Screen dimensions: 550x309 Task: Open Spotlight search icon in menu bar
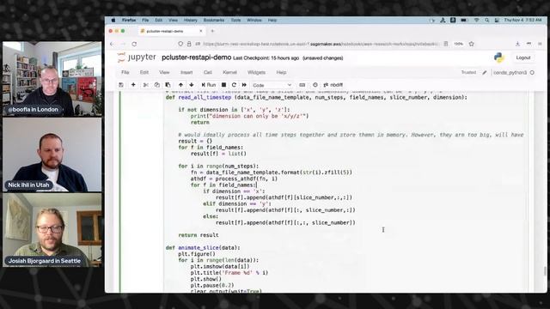click(x=487, y=20)
